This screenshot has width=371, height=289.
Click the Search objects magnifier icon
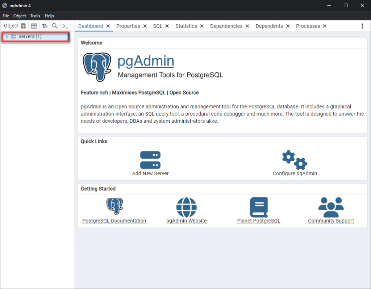[x=54, y=26]
